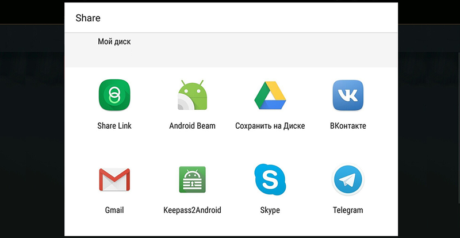460x238 pixels.
Task: Click the Skype label text
Action: click(270, 210)
